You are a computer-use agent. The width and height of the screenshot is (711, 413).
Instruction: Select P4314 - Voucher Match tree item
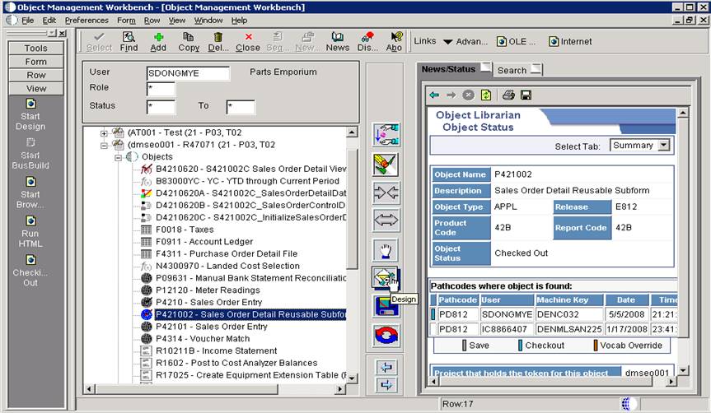tap(203, 338)
